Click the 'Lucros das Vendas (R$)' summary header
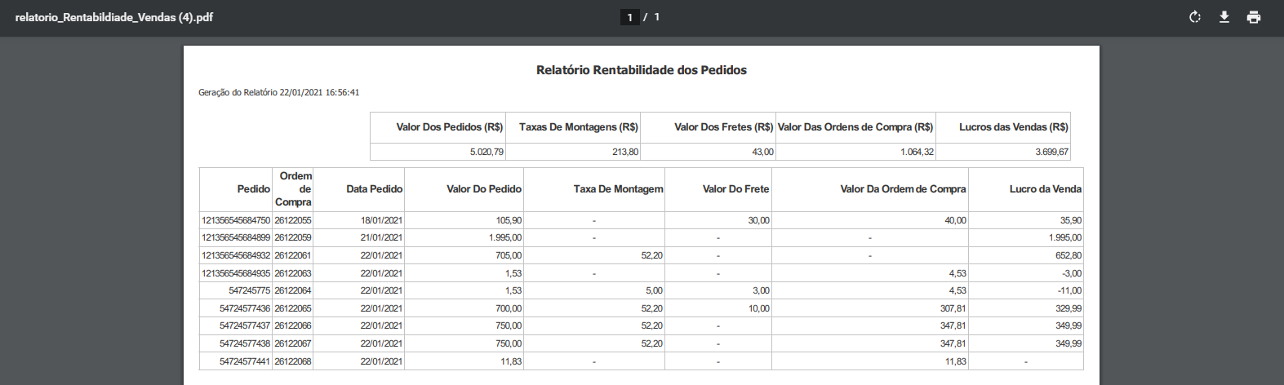The image size is (1284, 385). tap(1014, 127)
